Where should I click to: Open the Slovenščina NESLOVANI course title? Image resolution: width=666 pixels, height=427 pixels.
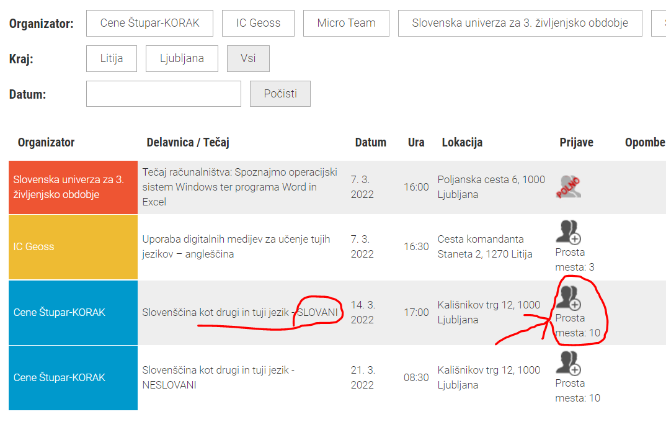218,377
